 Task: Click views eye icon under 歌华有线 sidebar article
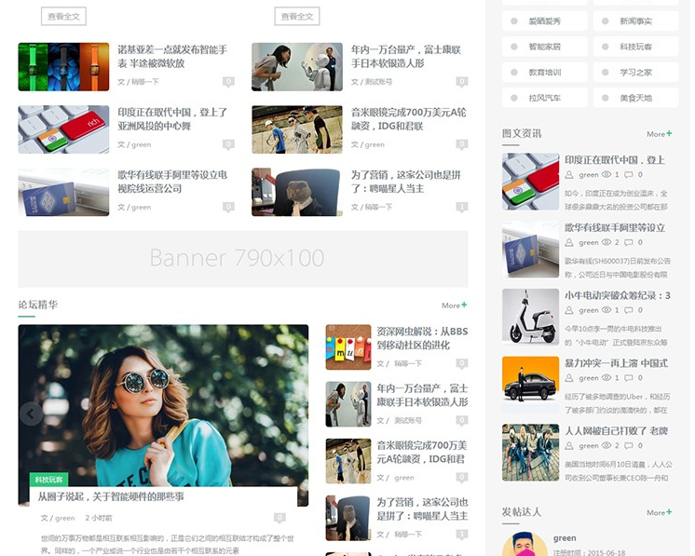click(x=606, y=242)
